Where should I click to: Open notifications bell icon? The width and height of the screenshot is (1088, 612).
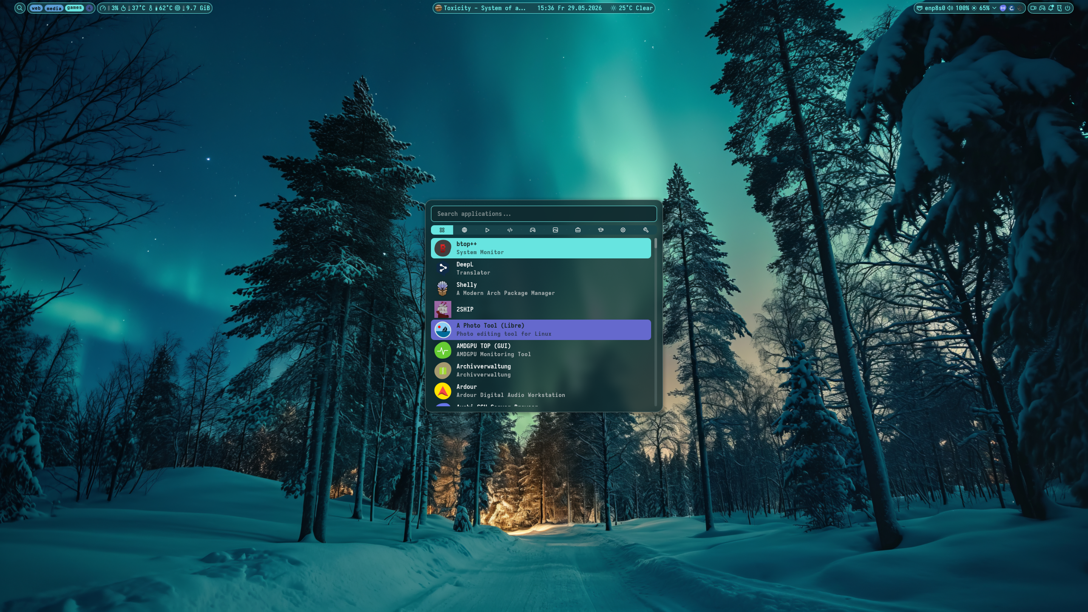point(1051,8)
